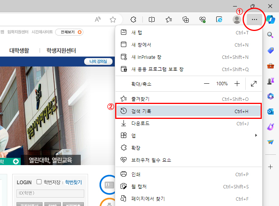Open the 학번찾기 link
This screenshot has height=206, width=279.
pos(73,182)
